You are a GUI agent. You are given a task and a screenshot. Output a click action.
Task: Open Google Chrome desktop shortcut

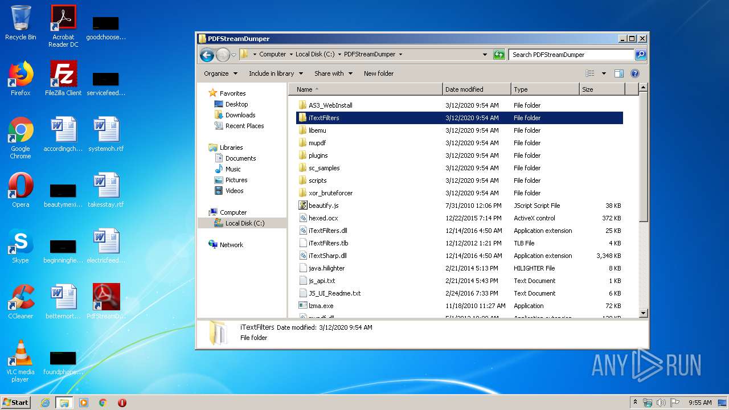click(x=21, y=138)
